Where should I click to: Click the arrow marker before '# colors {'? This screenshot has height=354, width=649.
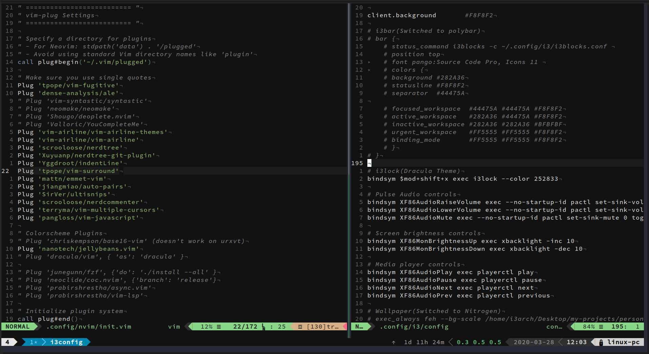coord(369,70)
